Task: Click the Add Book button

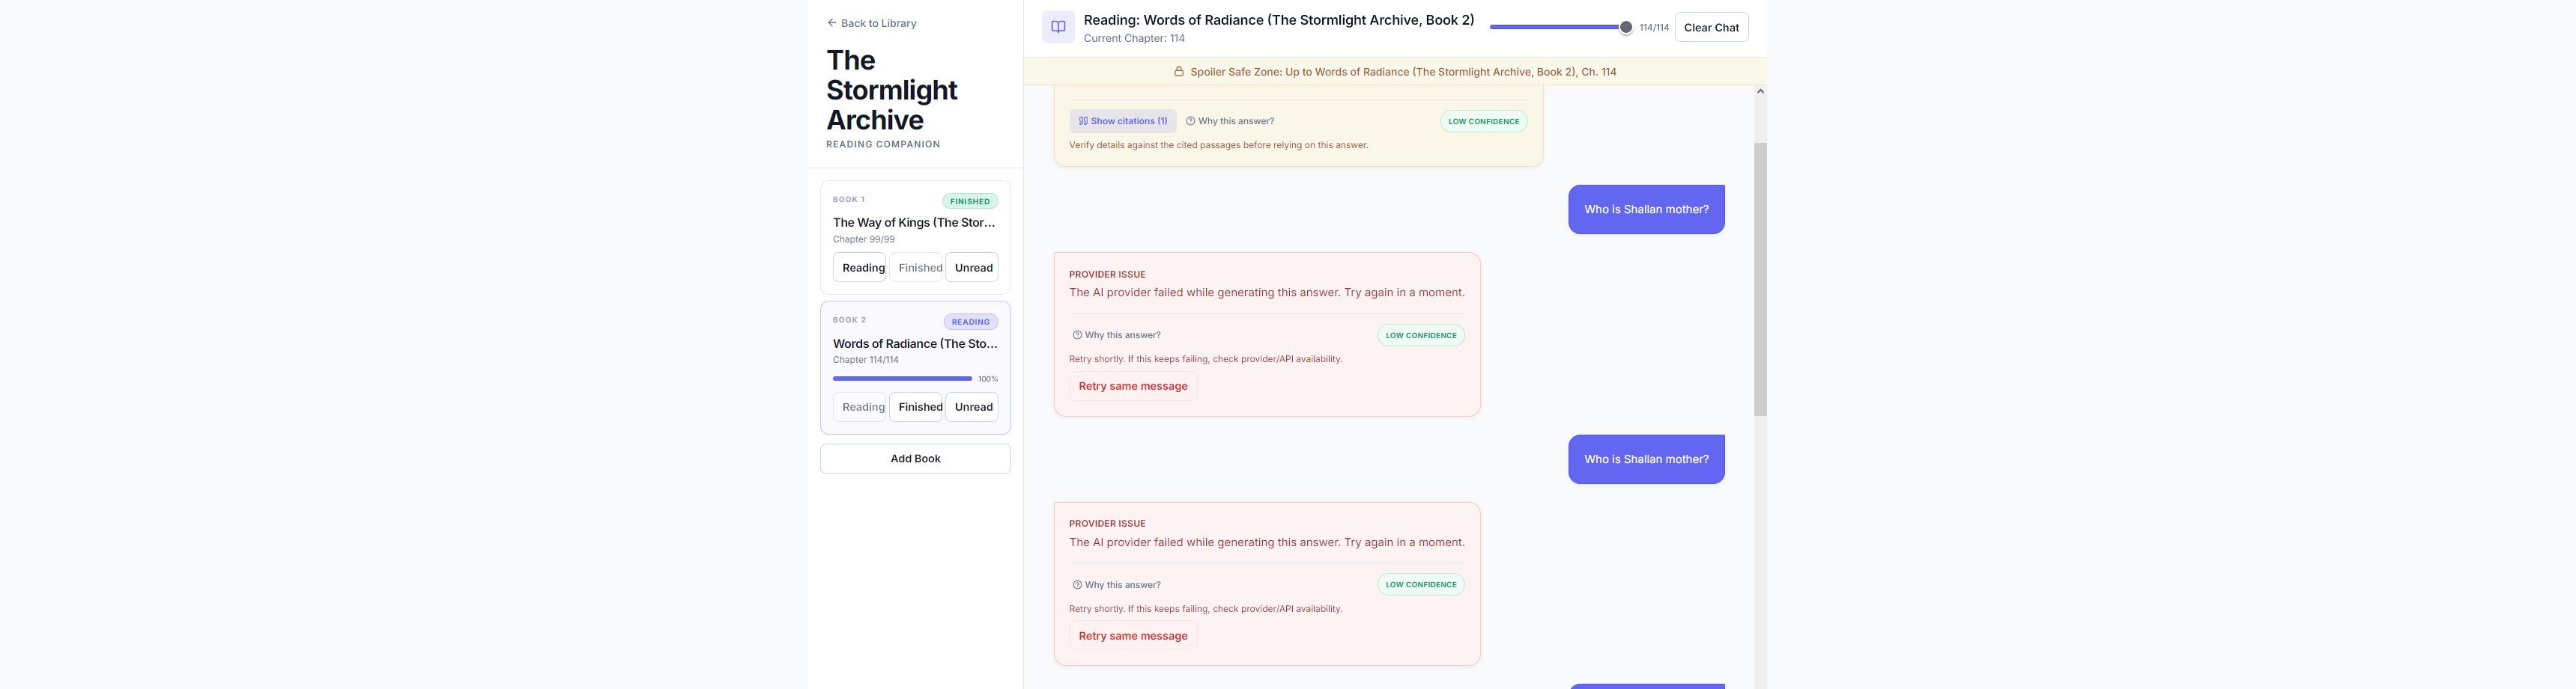Action: [x=915, y=459]
